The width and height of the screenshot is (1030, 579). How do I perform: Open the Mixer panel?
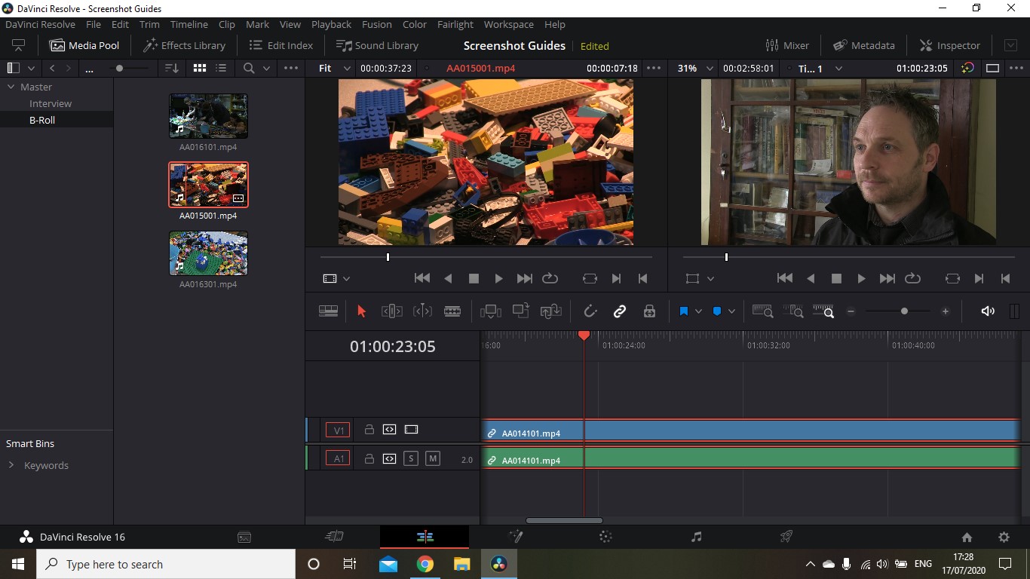point(787,45)
